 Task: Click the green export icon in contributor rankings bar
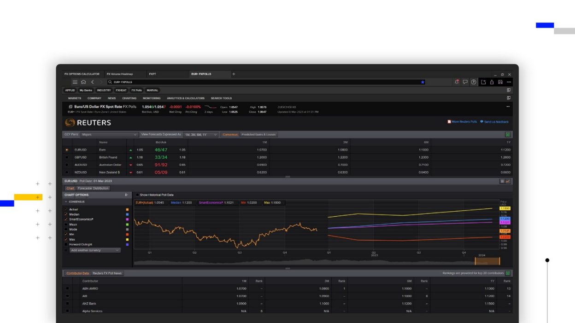click(x=508, y=273)
